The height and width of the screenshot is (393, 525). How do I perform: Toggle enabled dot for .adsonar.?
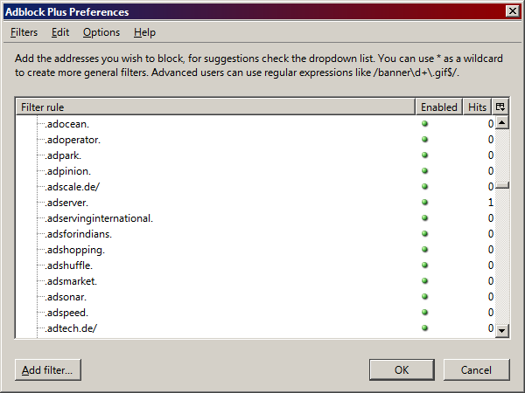pyautogui.click(x=425, y=296)
